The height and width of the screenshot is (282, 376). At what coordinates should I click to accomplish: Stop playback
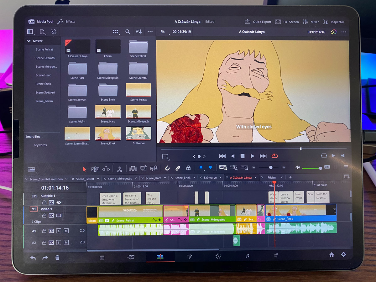tap(242, 156)
